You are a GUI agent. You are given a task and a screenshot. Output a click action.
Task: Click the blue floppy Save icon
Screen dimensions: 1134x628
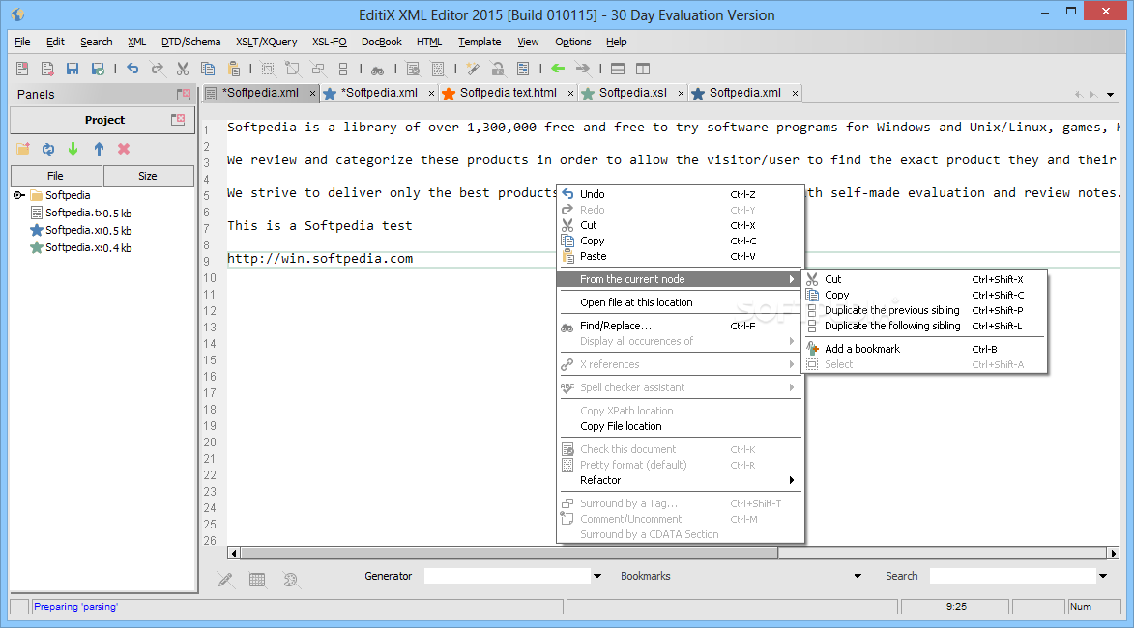point(73,69)
